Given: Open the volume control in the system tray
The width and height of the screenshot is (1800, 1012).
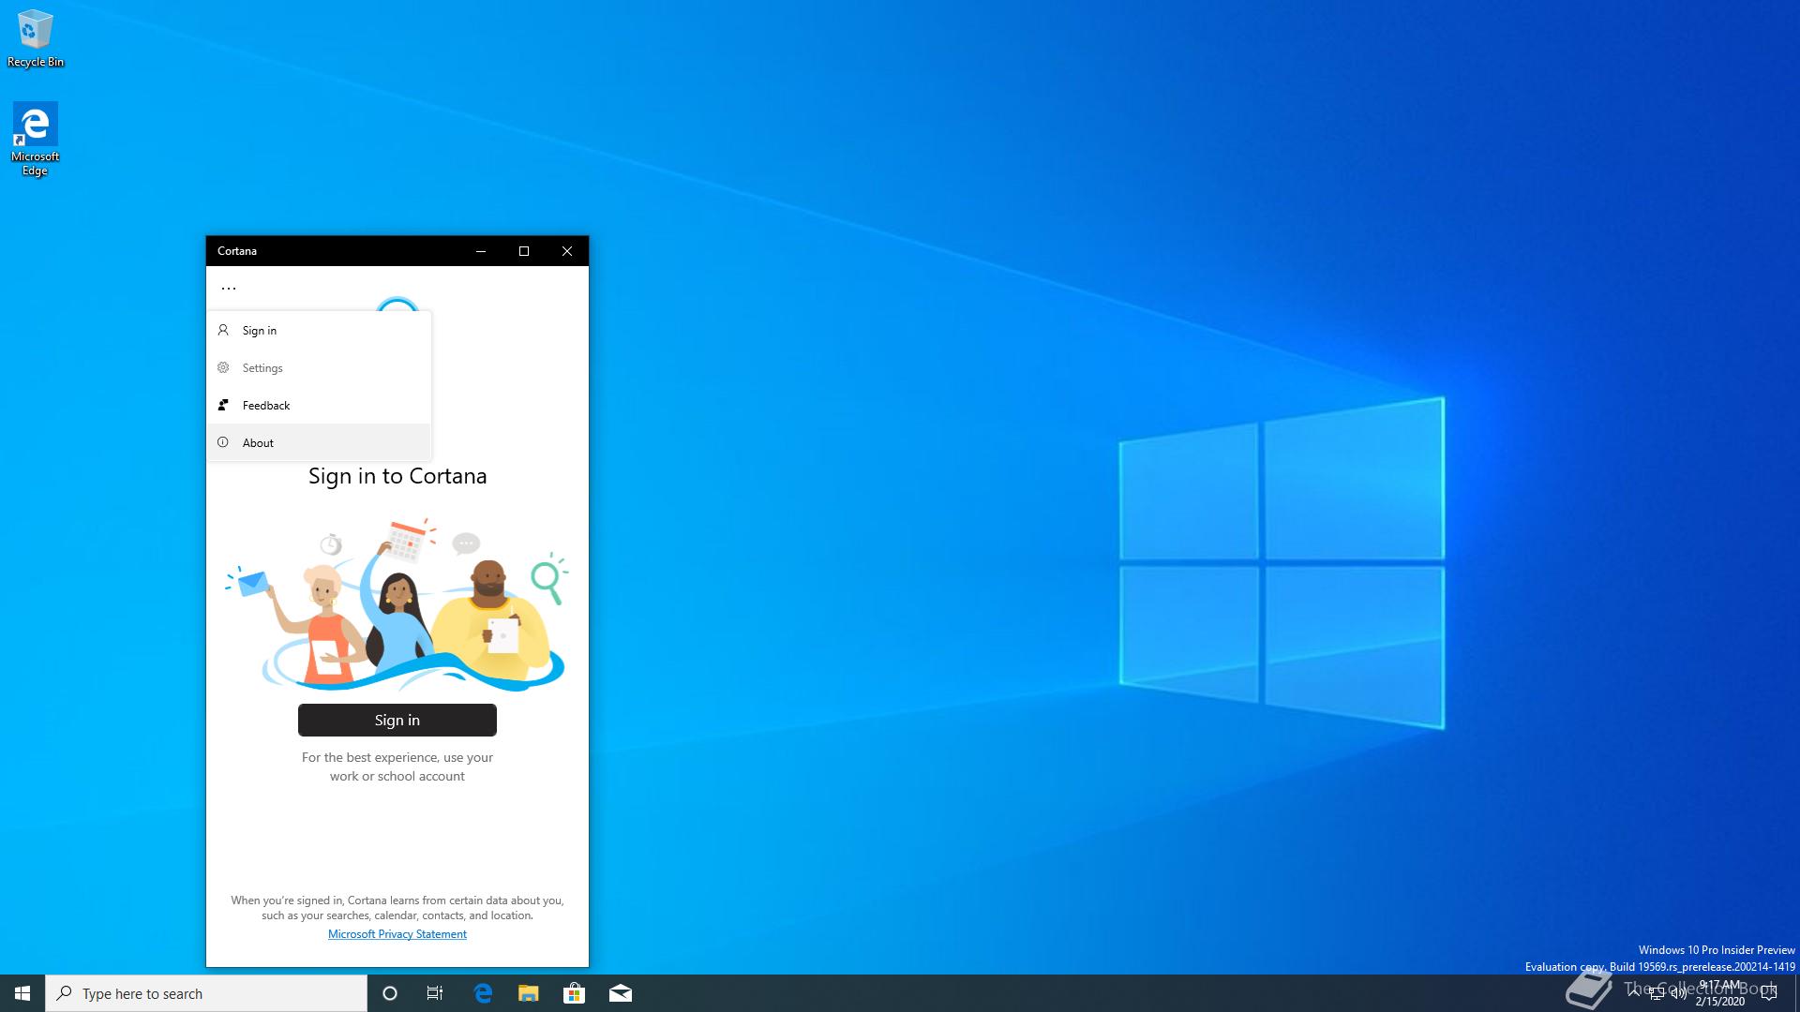Looking at the screenshot, I should [1678, 994].
